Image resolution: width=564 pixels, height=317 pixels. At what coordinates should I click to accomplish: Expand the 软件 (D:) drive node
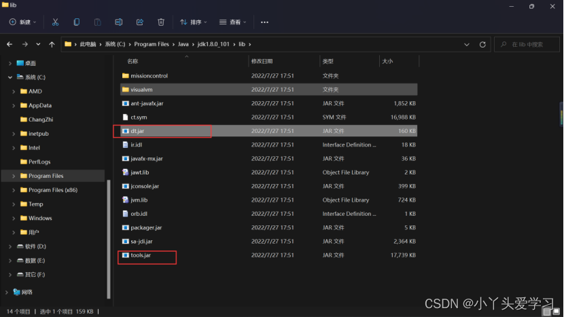tap(10, 246)
